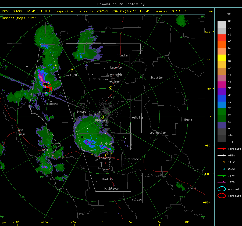Click the Lacombe city label
The image size is (242, 226).
click(x=116, y=67)
